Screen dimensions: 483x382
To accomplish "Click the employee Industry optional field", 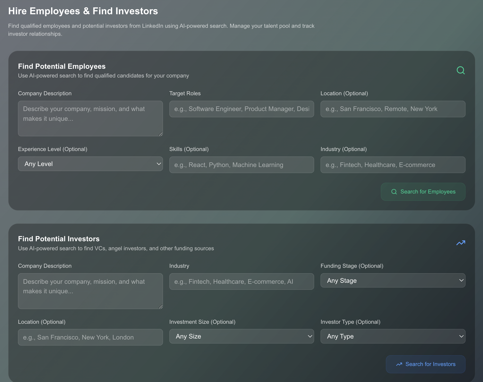I will pyautogui.click(x=393, y=165).
